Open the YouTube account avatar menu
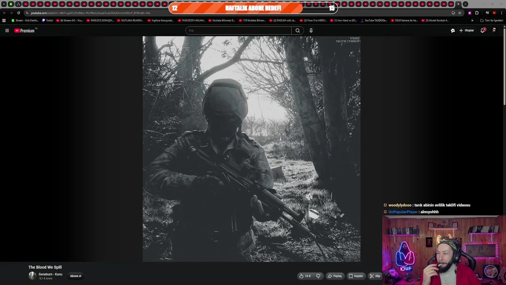 click(x=494, y=30)
